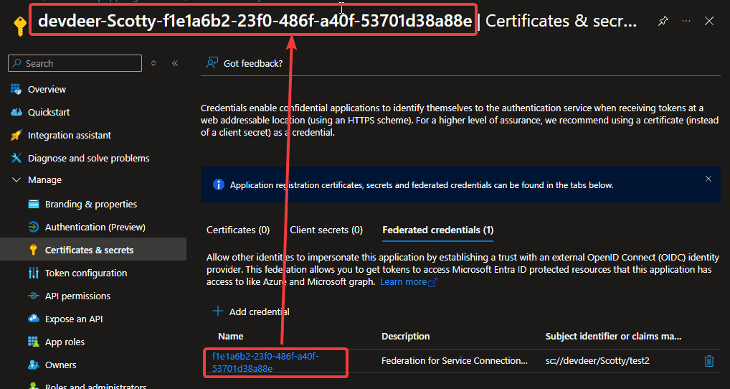
Task: Collapse the Manage section
Action: [x=16, y=180]
